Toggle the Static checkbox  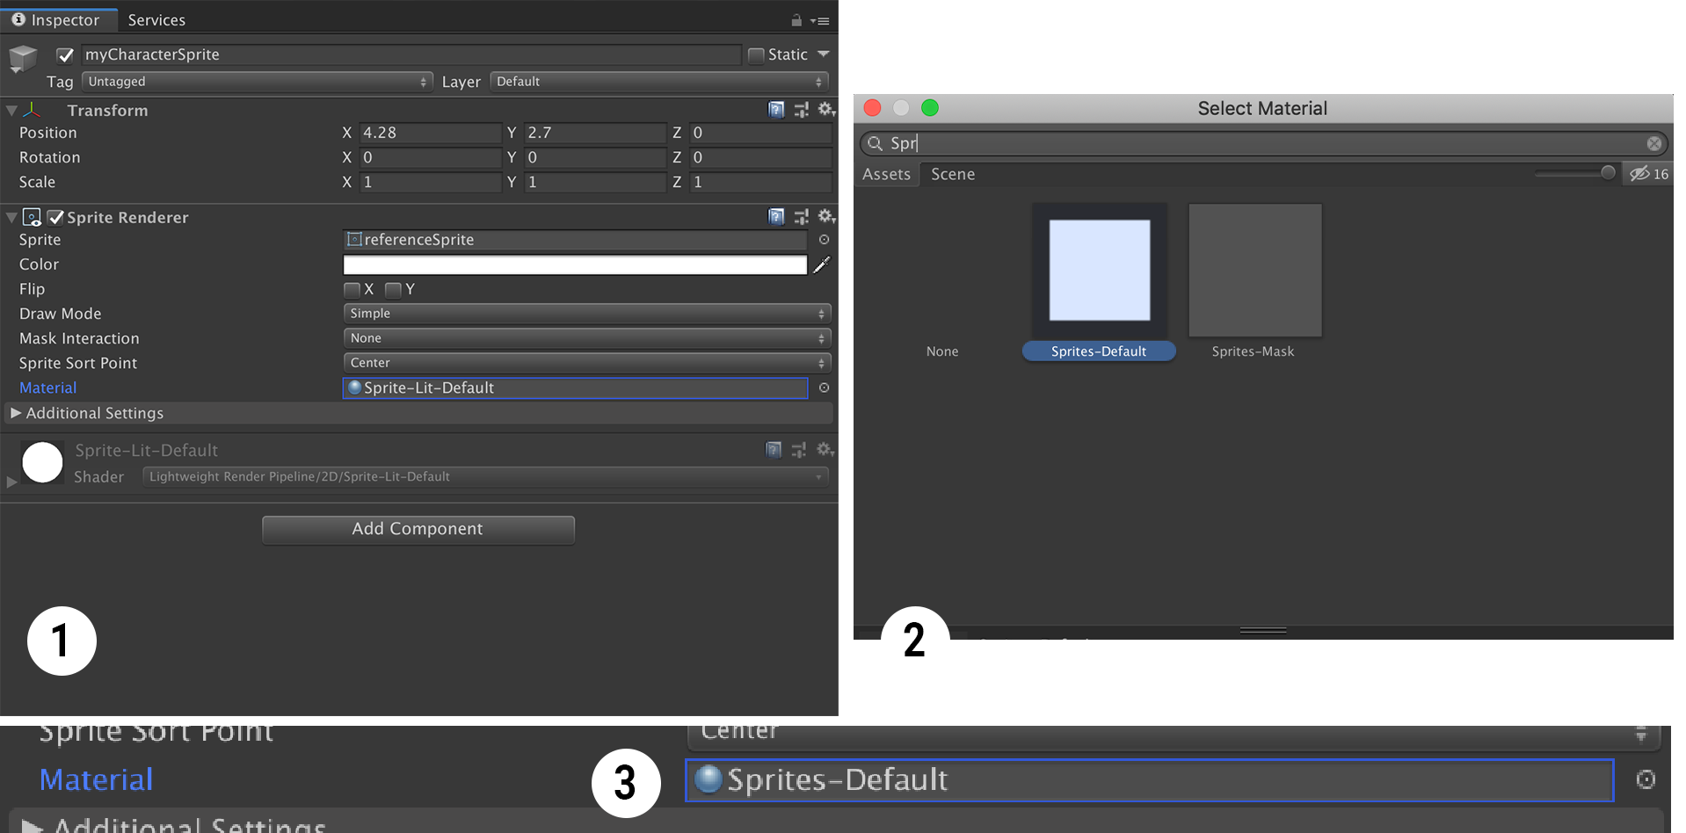(x=754, y=54)
